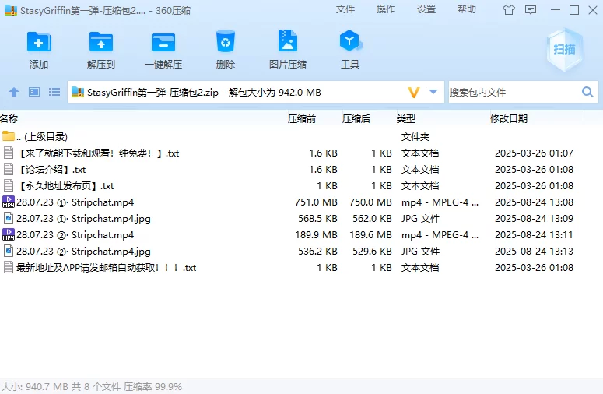Click the search magnifier icon

587,92
